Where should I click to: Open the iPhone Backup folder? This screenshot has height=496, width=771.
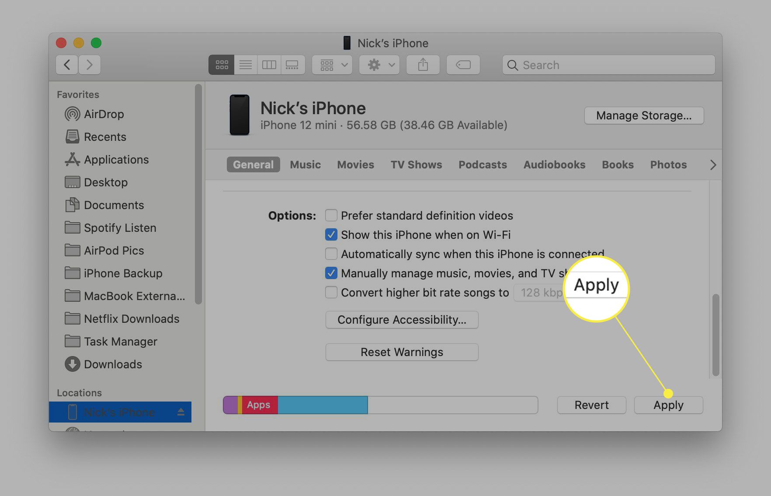pos(113,273)
